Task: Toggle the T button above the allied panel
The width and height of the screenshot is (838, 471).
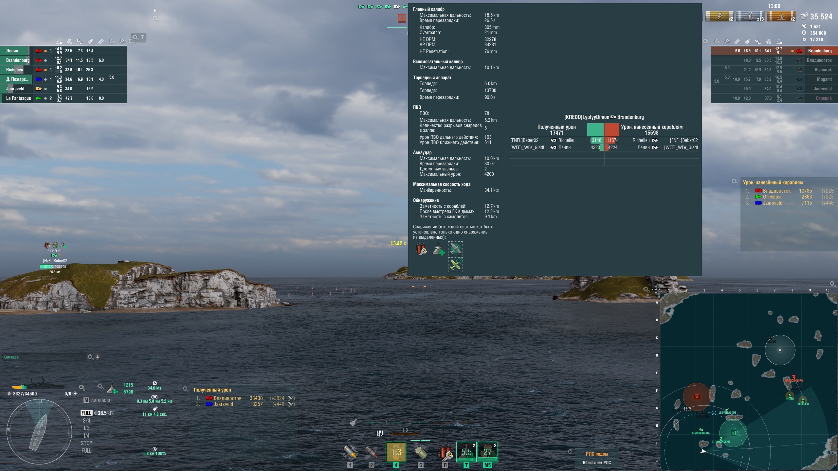Action: (x=142, y=37)
